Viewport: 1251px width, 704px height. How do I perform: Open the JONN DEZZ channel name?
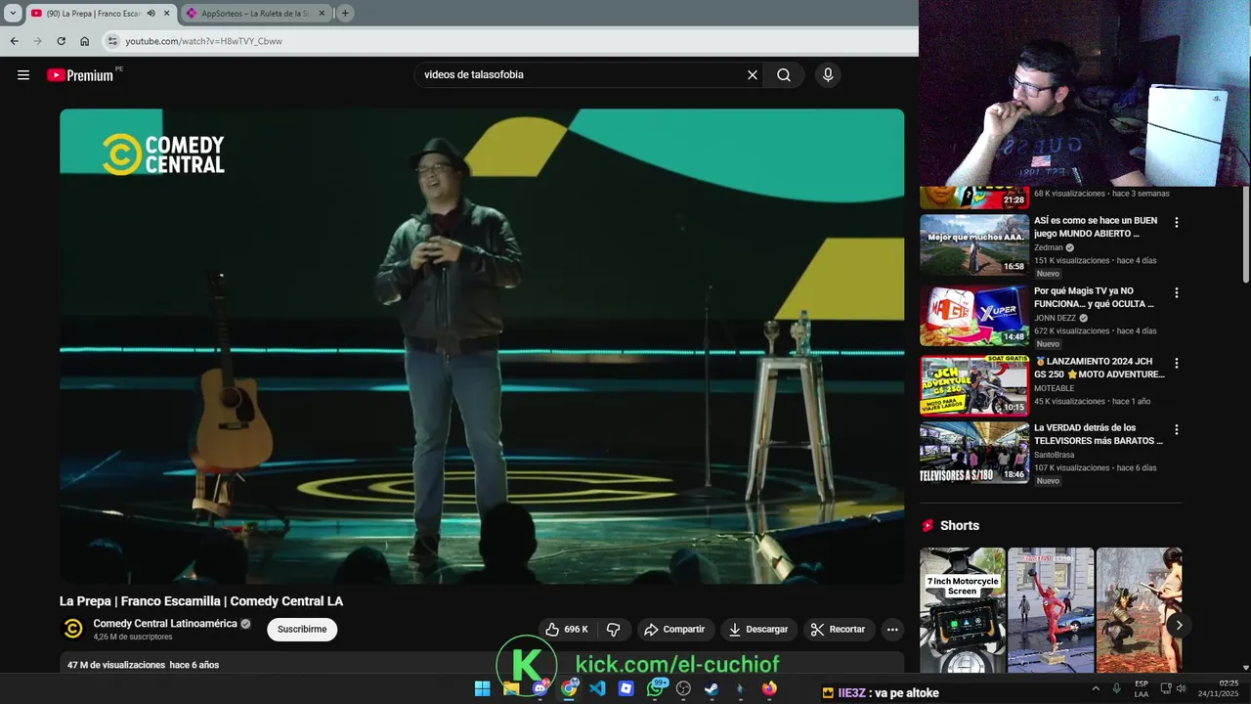point(1055,319)
